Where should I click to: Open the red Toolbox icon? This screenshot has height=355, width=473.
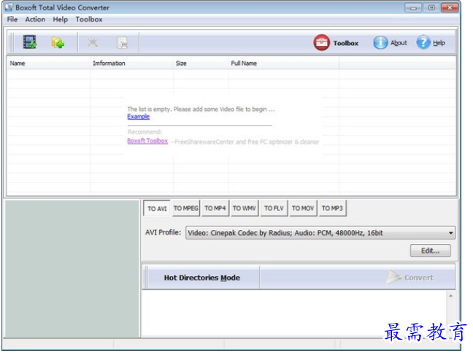pos(322,42)
